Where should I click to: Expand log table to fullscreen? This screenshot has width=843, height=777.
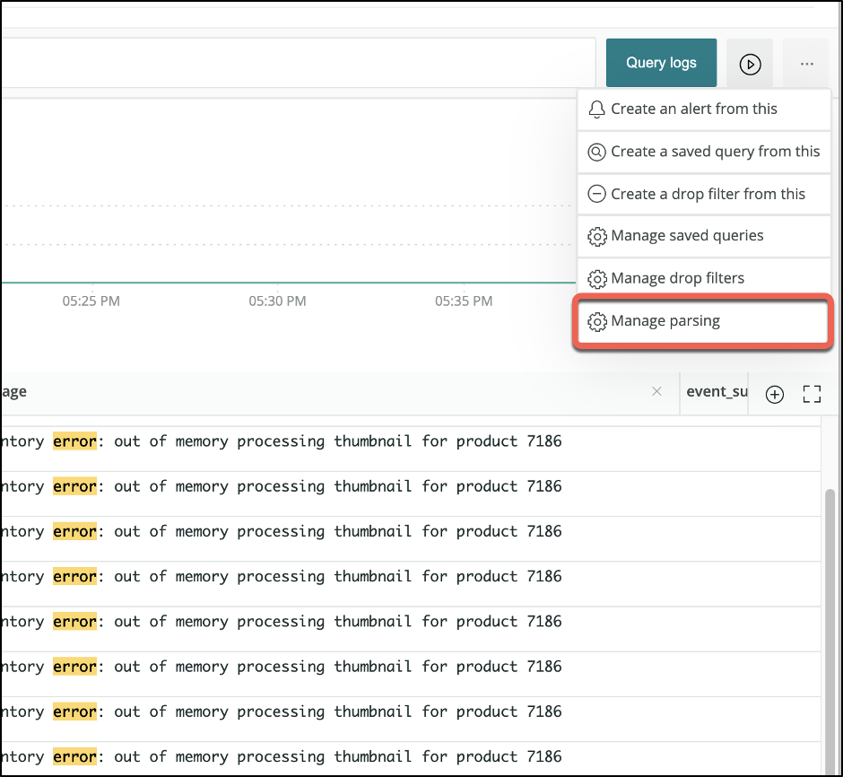(x=813, y=394)
